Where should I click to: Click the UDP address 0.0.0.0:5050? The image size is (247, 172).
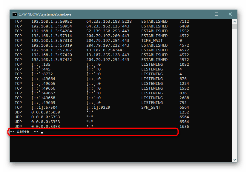point(46,112)
